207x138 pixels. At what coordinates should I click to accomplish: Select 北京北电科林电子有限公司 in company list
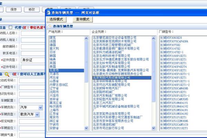pyautogui.click(x=111, y=56)
